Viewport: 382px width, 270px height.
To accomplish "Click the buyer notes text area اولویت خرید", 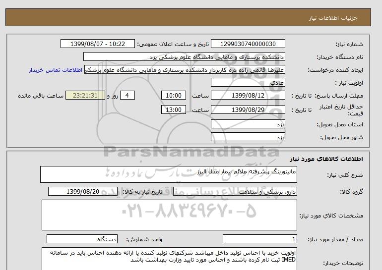I will pyautogui.click(x=169, y=259).
